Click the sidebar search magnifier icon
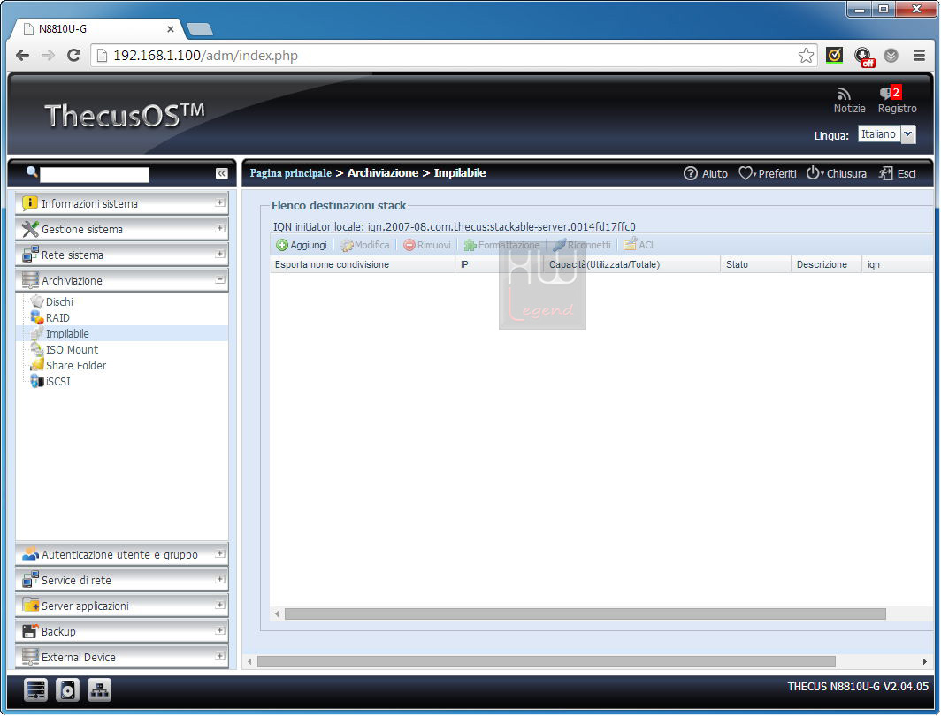941x716 pixels. point(32,172)
